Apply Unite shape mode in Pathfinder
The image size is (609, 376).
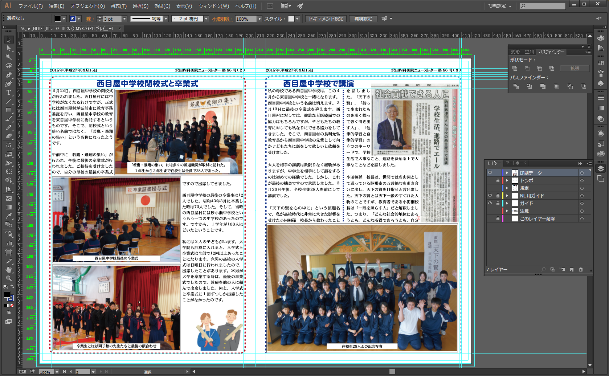(x=515, y=68)
